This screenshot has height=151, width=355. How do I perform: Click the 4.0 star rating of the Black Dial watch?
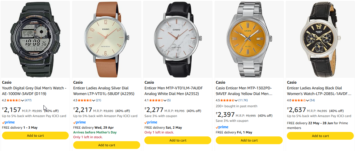pyautogui.click(x=299, y=100)
